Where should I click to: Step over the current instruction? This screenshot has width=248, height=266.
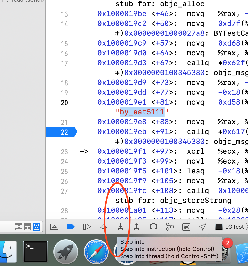104,227
